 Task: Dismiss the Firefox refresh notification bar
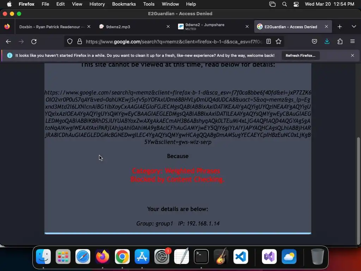(353, 55)
